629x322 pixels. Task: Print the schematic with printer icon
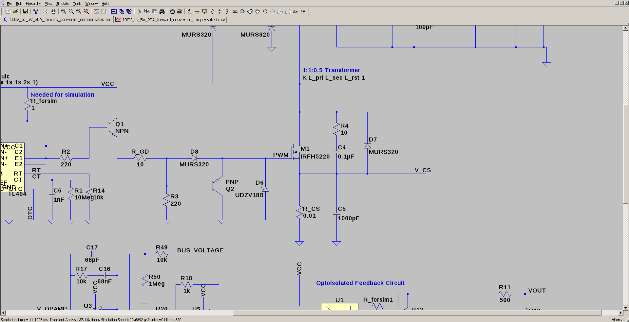click(x=180, y=11)
